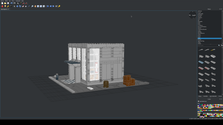The height and width of the screenshot is (125, 223).
Task: Toggle angle snap magnet button
Action: (x=26, y=3)
